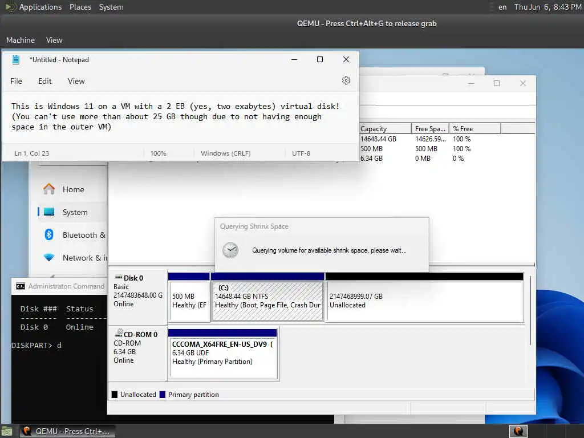Open Network icon in Settings sidebar

pyautogui.click(x=49, y=257)
